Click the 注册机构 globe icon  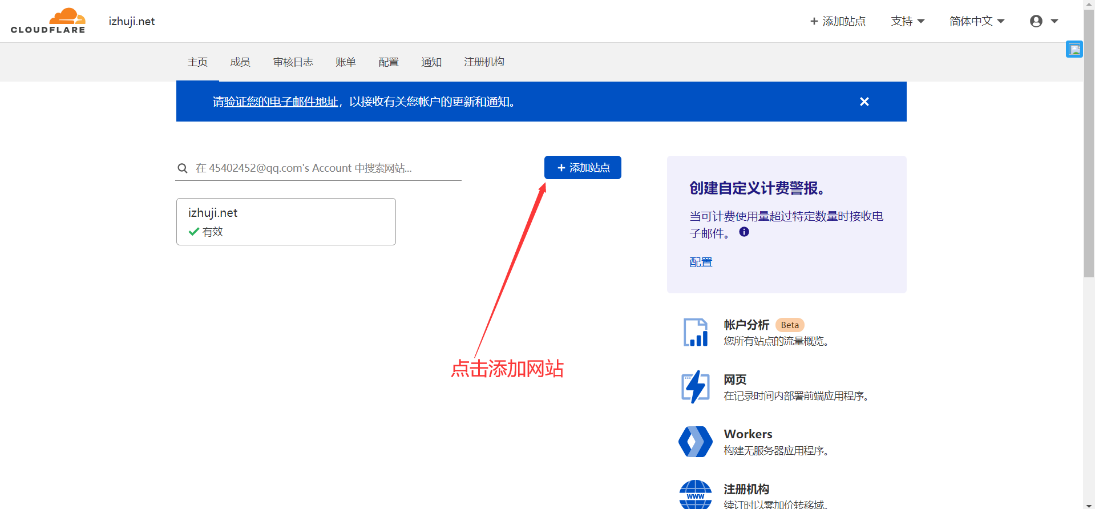[x=696, y=494]
